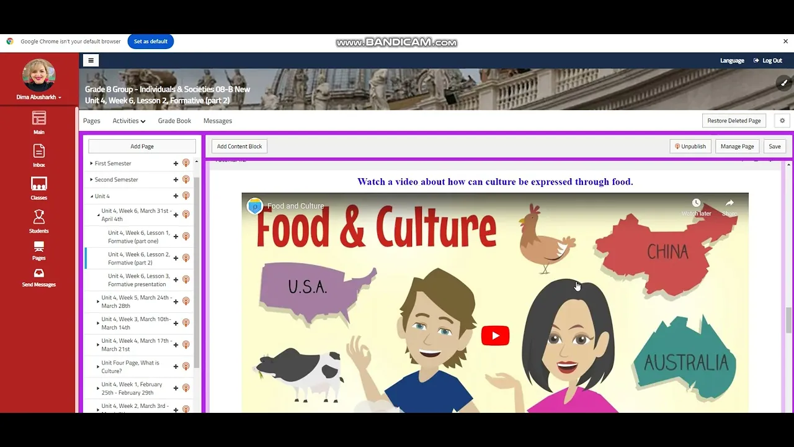
Task: Expand the Second Semester tree node
Action: coord(91,179)
